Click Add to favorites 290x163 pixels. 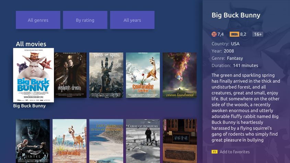[x=234, y=152]
